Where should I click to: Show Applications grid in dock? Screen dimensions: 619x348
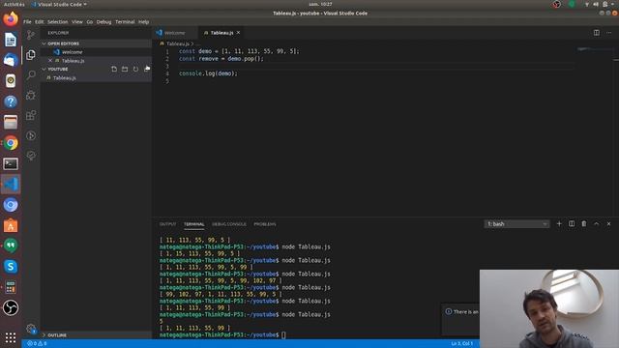click(x=11, y=337)
